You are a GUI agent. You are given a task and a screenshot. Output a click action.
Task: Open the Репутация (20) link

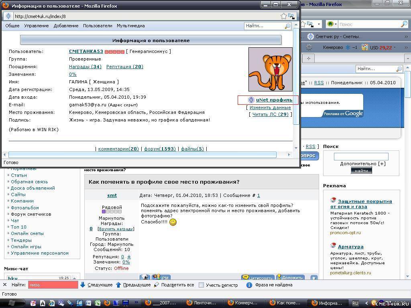pyautogui.click(x=125, y=67)
